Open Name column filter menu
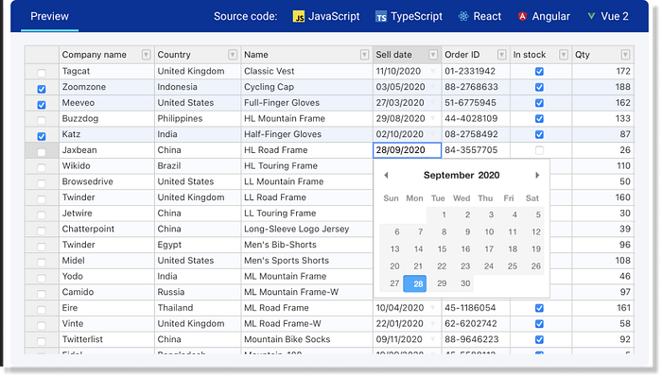Image resolution: width=662 pixels, height=376 pixels. pyautogui.click(x=364, y=55)
